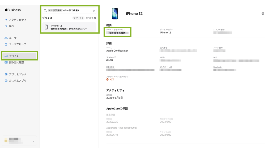Open ユーザグループ in the sidebar
Screen dimensions: 272x153
[15, 44]
